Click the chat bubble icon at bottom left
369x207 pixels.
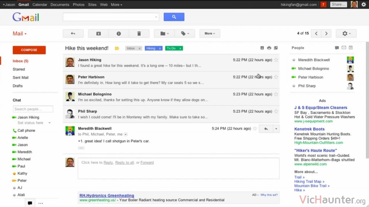tap(30, 203)
